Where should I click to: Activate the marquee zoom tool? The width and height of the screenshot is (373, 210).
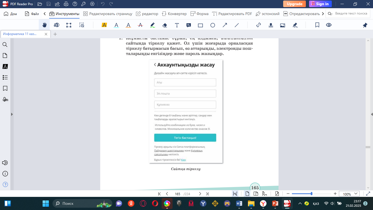click(x=82, y=25)
